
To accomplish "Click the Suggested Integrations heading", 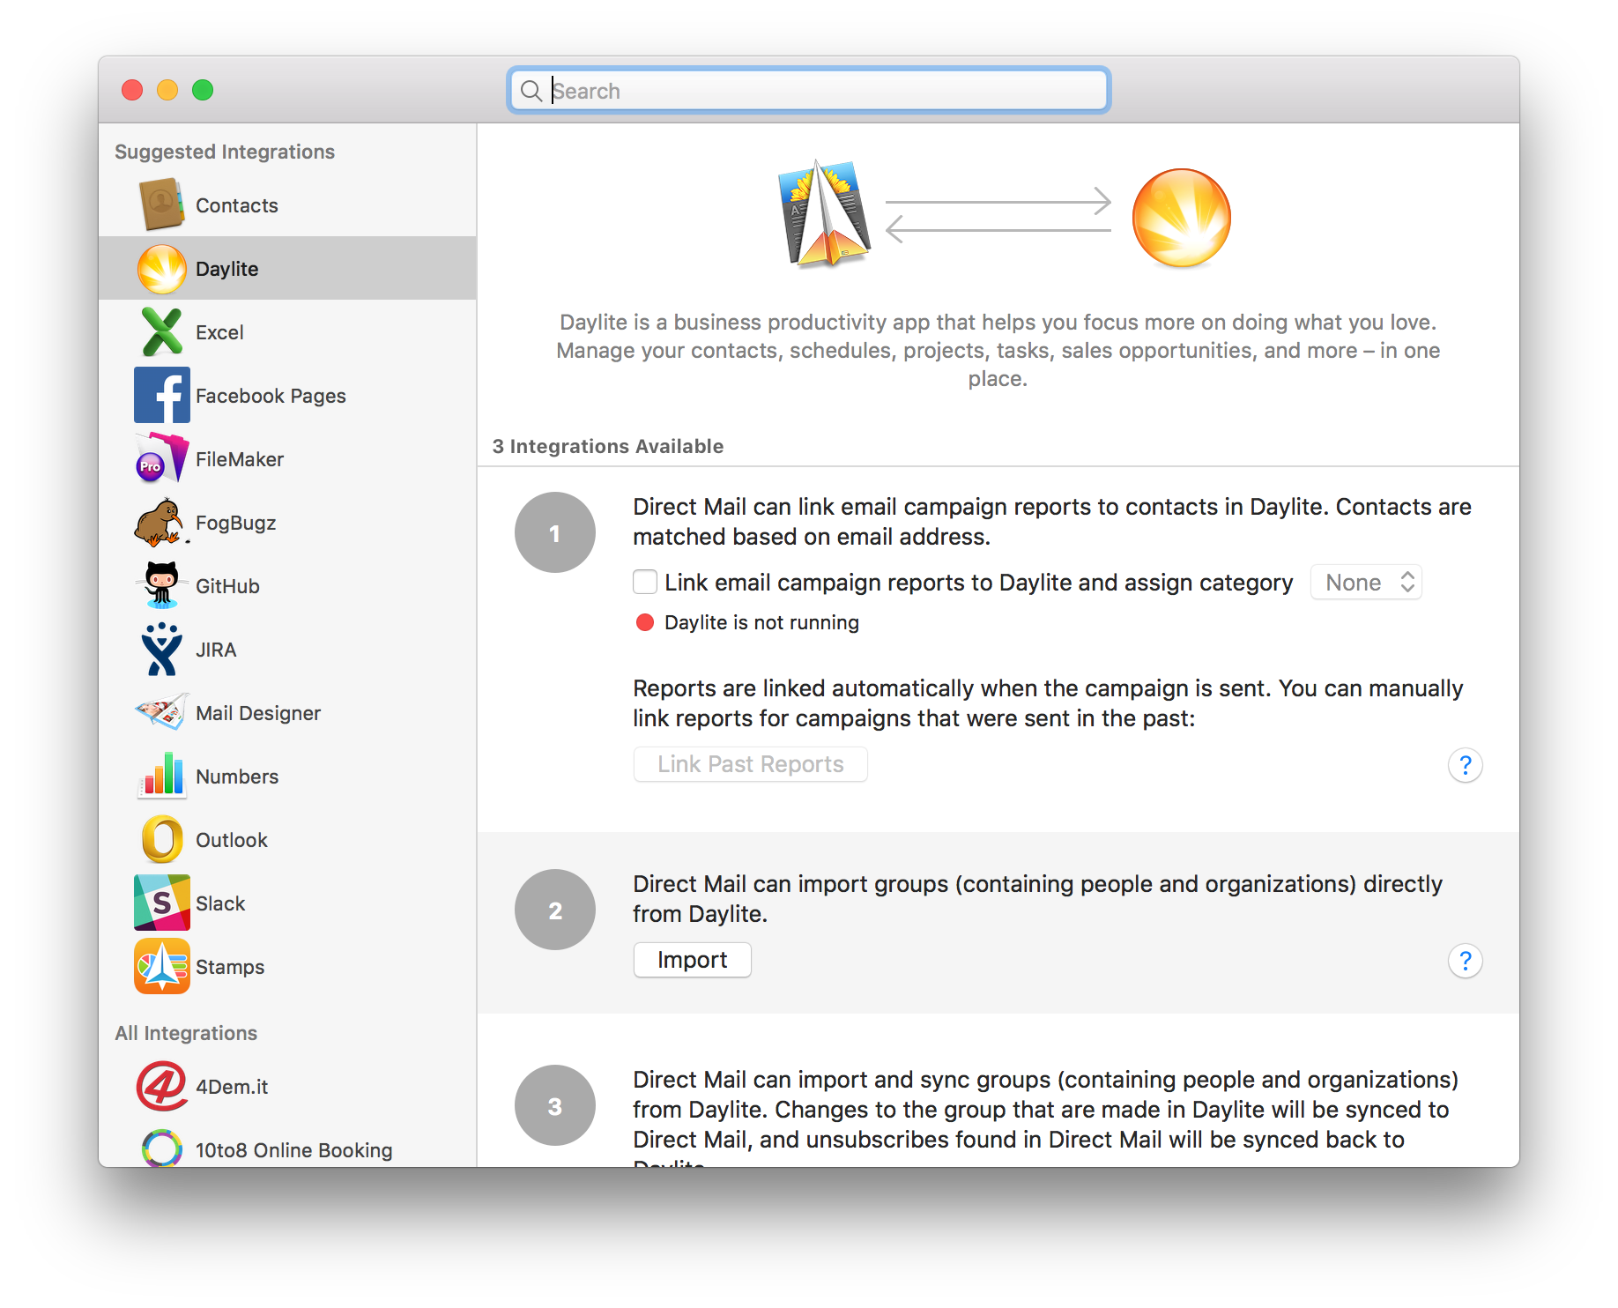I will pyautogui.click(x=225, y=152).
